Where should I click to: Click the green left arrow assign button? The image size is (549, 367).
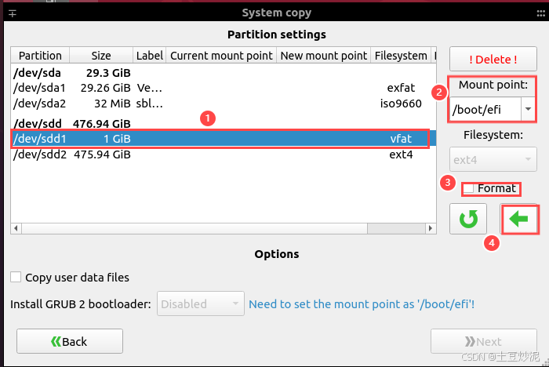click(x=519, y=220)
